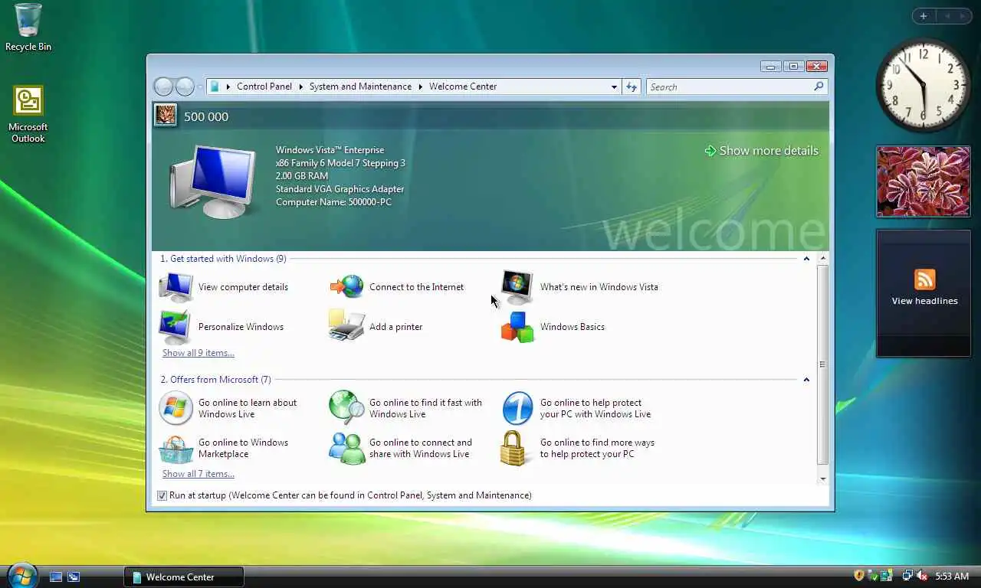
Task: Go back with the Back arrow button
Action: pos(163,87)
